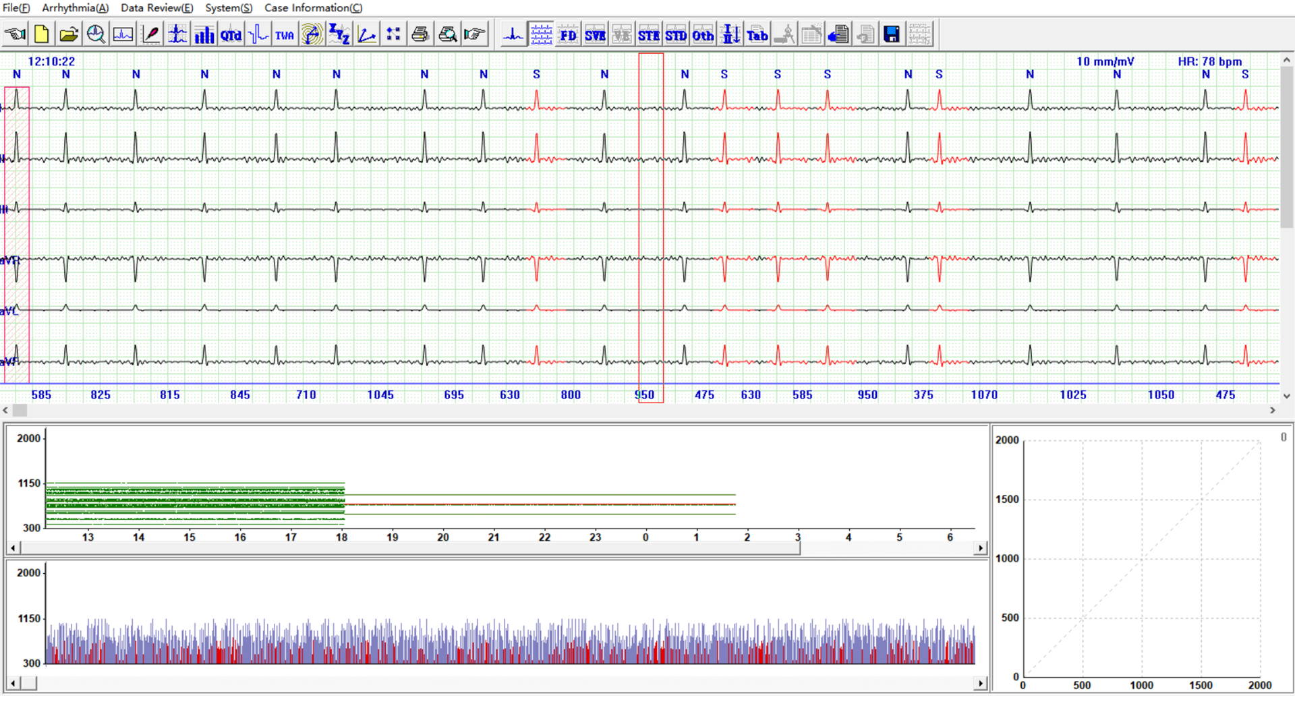Click the printer icon in toolbar
1295x712 pixels.
tap(420, 34)
